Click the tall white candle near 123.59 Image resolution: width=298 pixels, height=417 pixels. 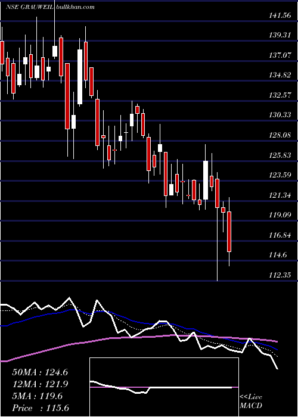pos(206,180)
